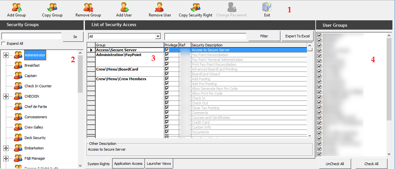Viewport: 395px width, 169px height.
Task: Uncheck privilege for Add Posting
Action: tap(167, 79)
